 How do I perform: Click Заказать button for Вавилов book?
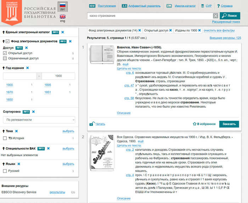[229, 124]
